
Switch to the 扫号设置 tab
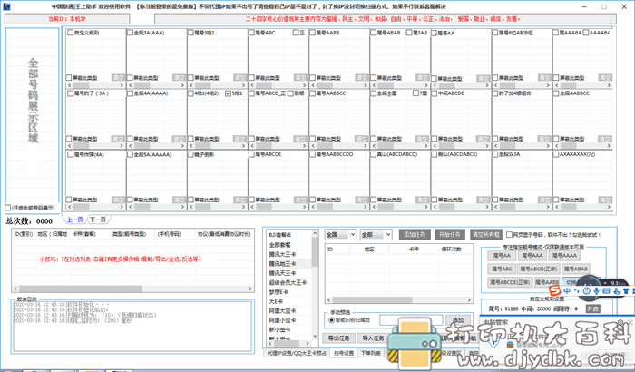[344, 353]
